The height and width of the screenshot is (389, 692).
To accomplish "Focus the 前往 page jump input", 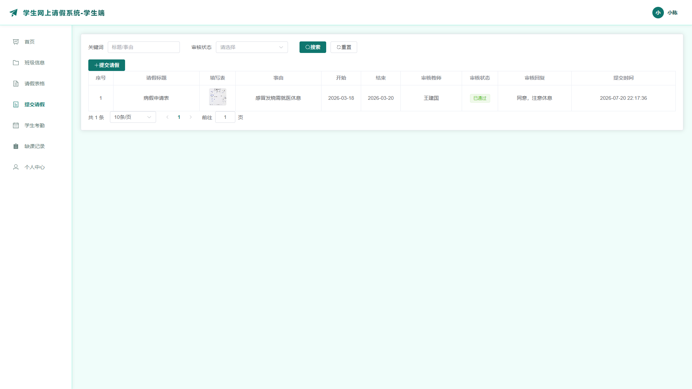I will [225, 117].
